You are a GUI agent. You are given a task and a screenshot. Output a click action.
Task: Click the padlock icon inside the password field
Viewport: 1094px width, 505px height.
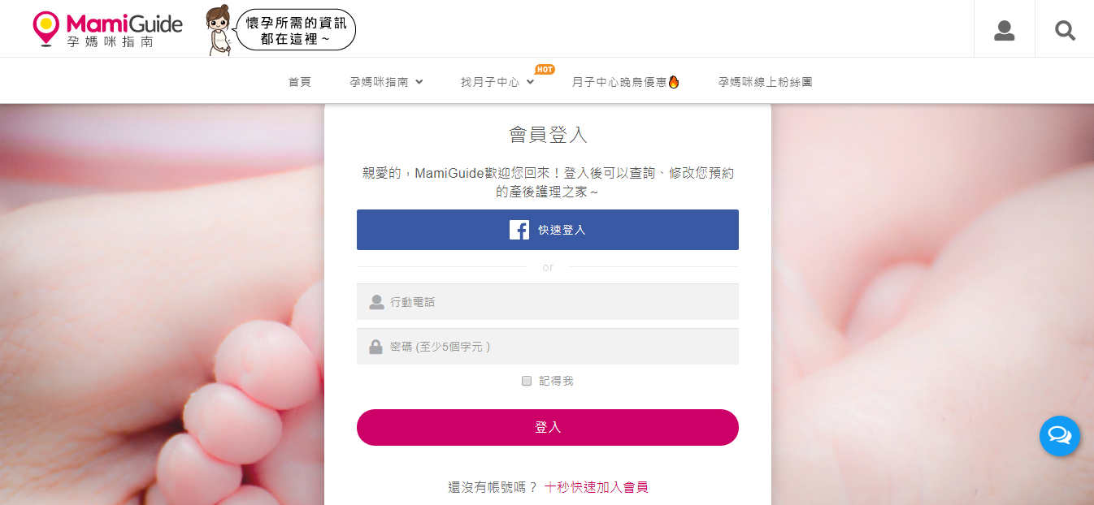click(376, 346)
